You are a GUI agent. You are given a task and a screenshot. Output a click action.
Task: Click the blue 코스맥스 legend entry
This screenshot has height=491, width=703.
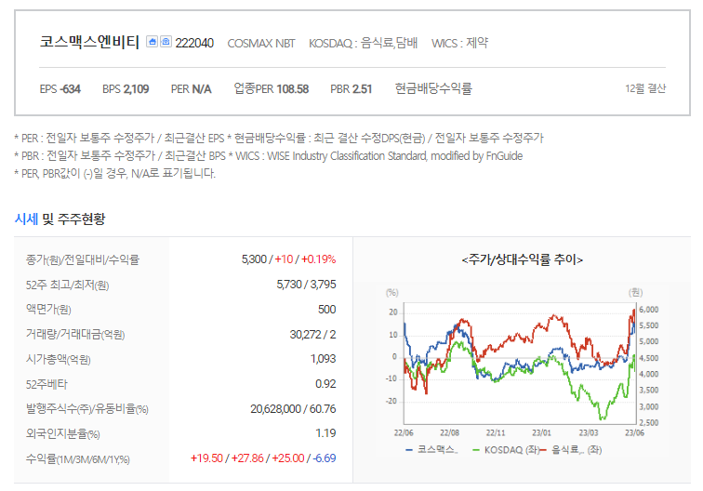coord(431,450)
